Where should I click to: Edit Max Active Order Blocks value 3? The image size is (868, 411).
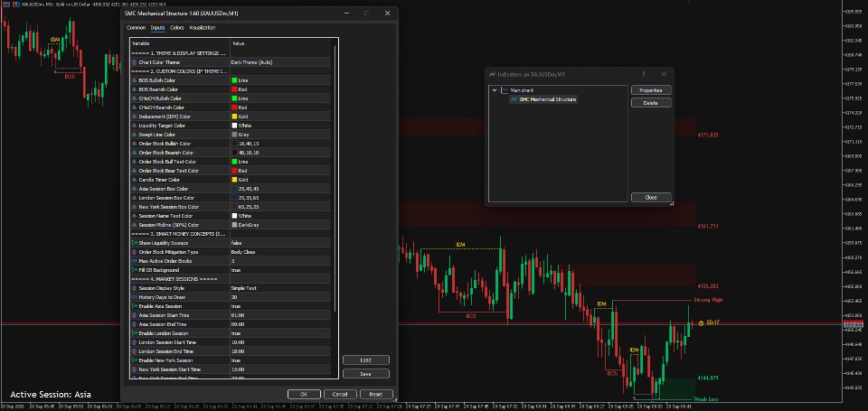(x=280, y=261)
